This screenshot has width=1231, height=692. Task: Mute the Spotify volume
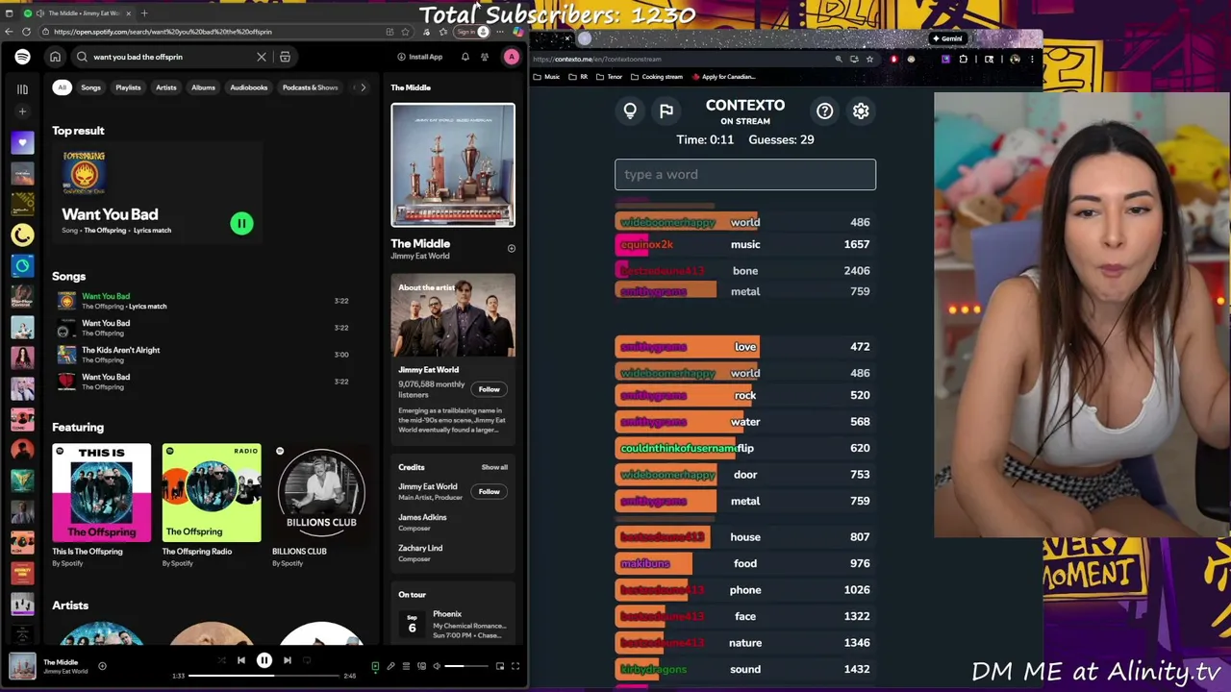pos(437,666)
